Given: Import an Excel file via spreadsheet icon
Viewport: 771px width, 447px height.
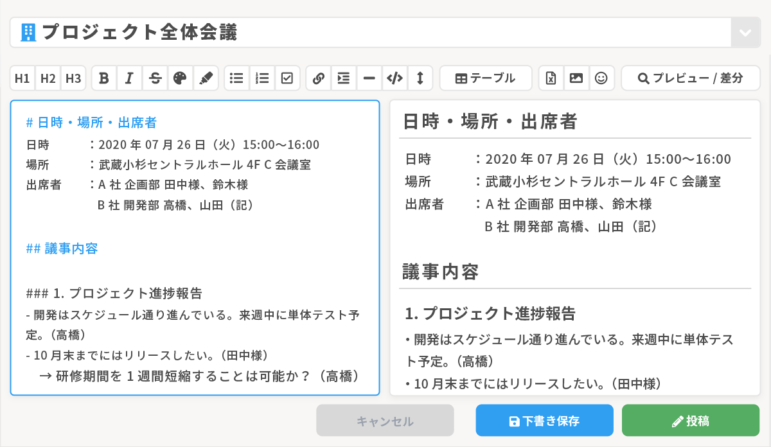Looking at the screenshot, I should (x=551, y=78).
